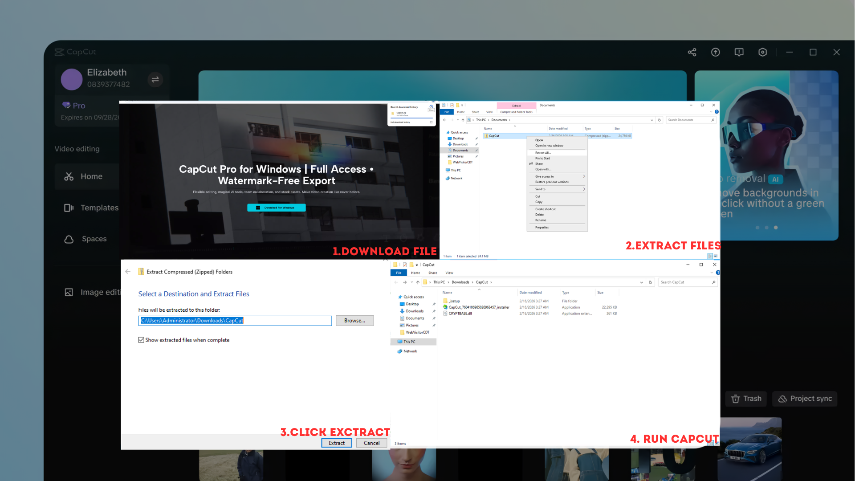
Task: Open Spaces in the sidebar
Action: click(94, 239)
